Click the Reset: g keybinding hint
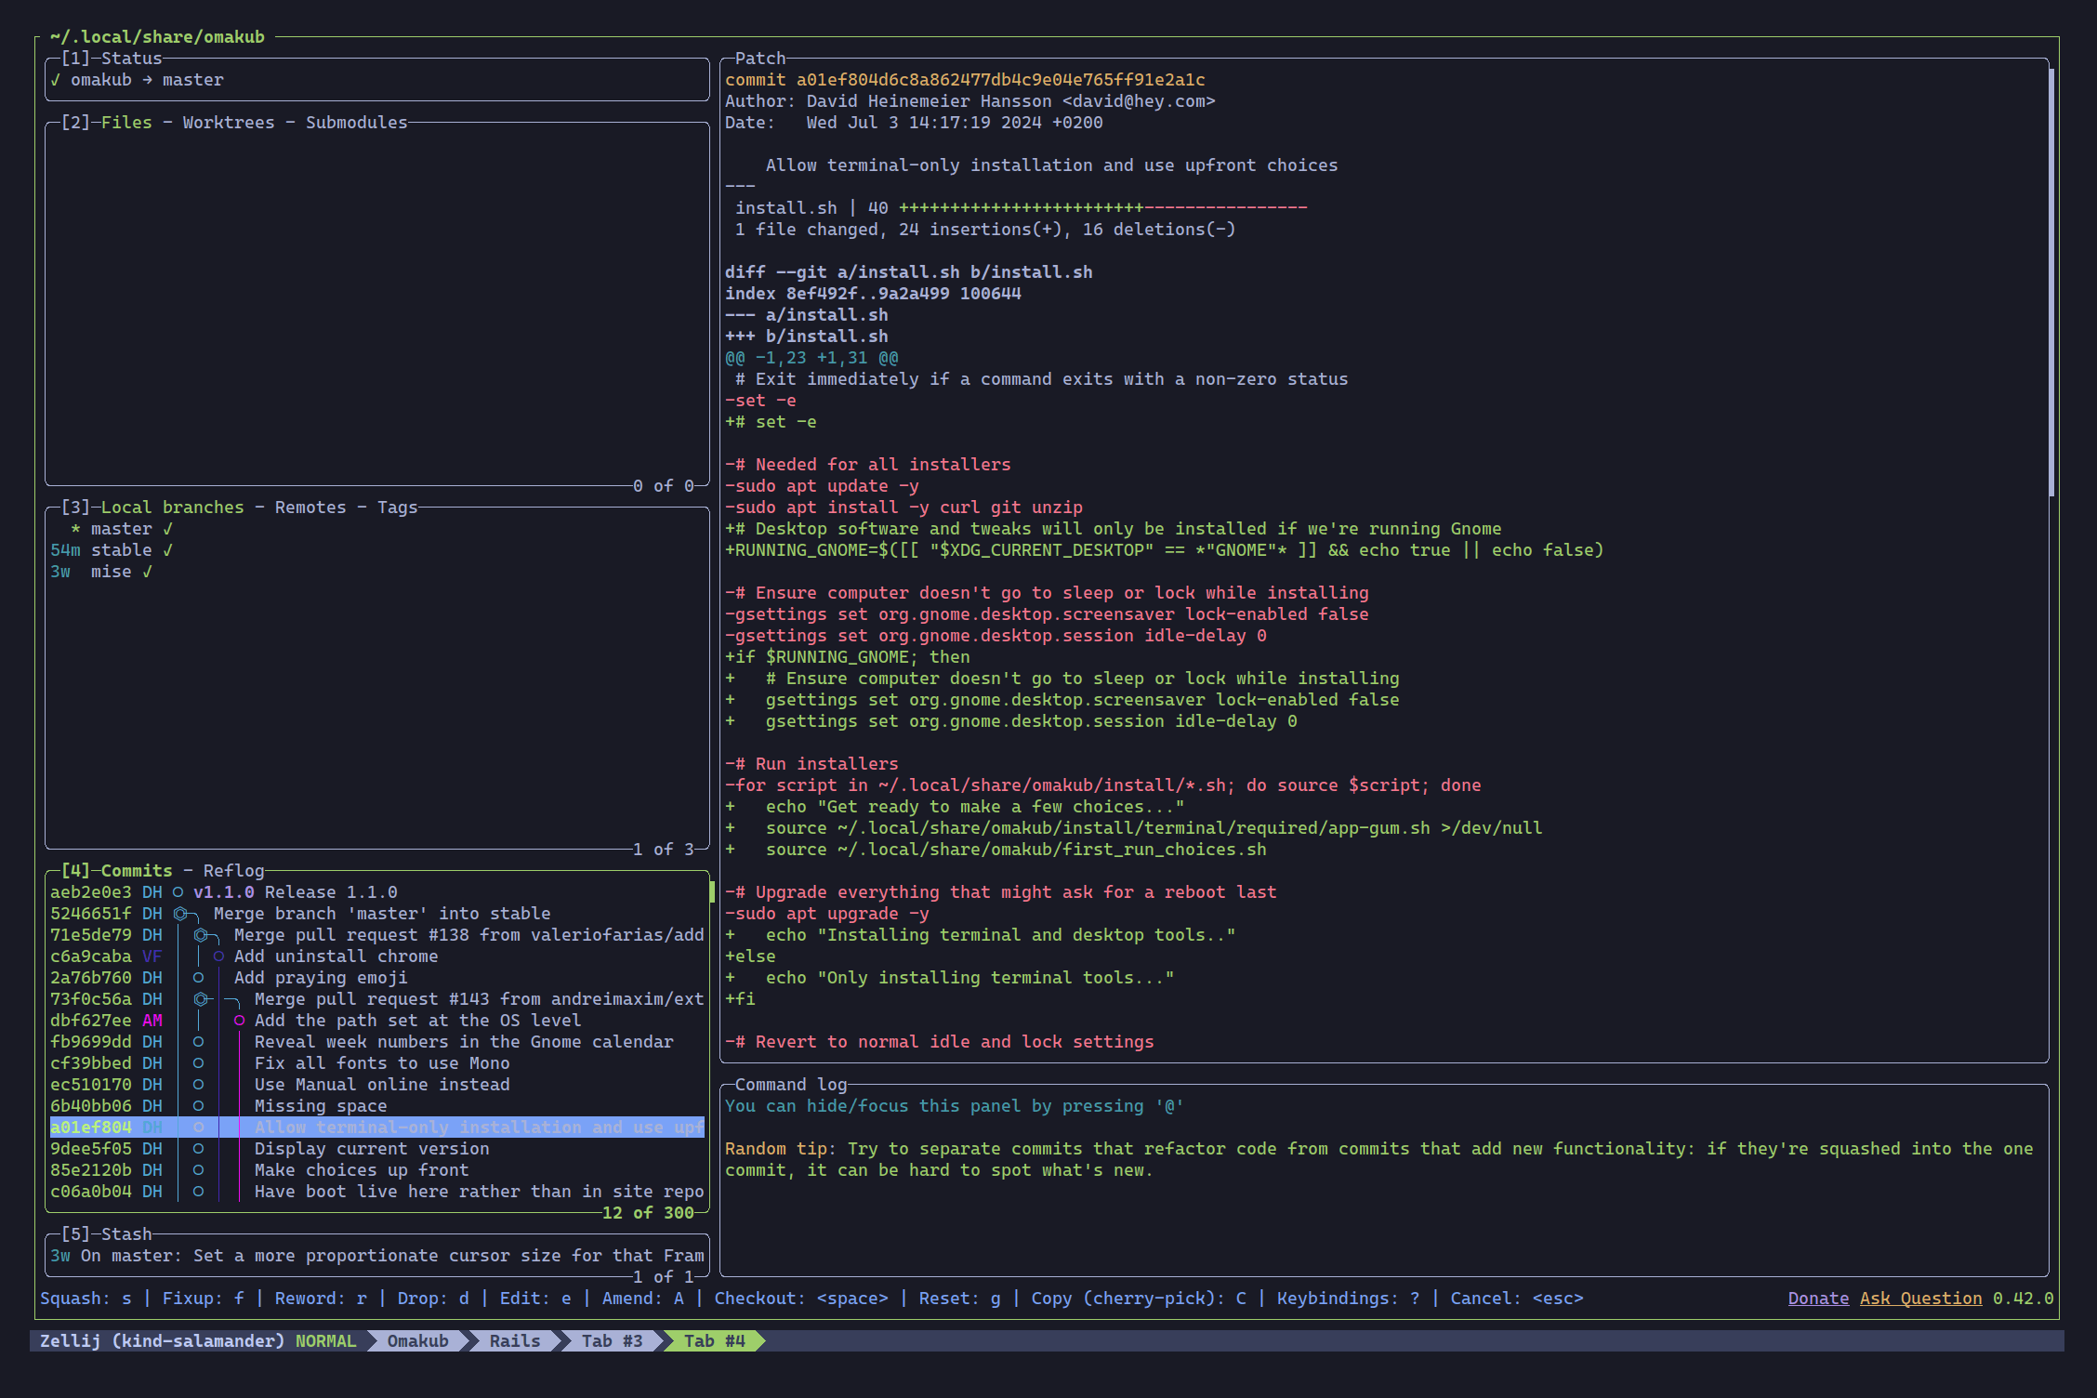 pos(960,1299)
